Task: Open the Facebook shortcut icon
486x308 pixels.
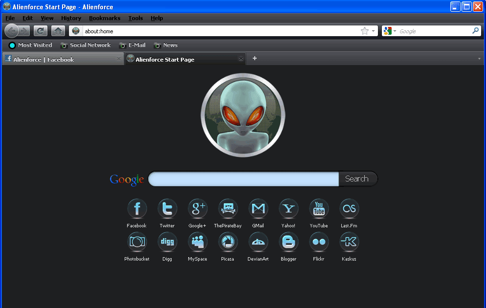Action: pos(137,209)
